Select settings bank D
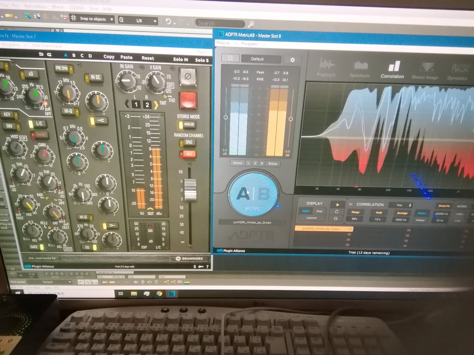 point(90,56)
